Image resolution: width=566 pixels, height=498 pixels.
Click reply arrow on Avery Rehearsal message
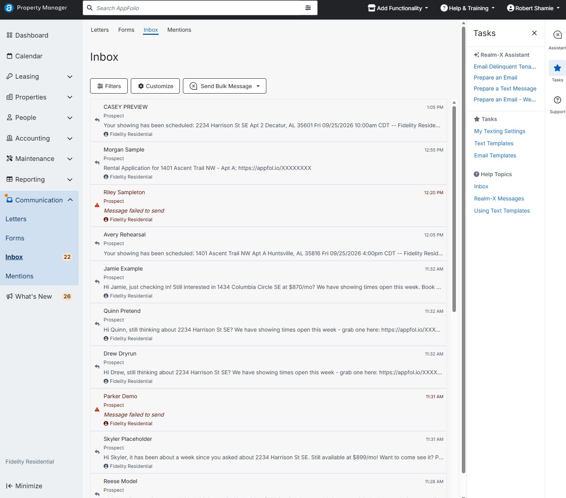tap(97, 244)
